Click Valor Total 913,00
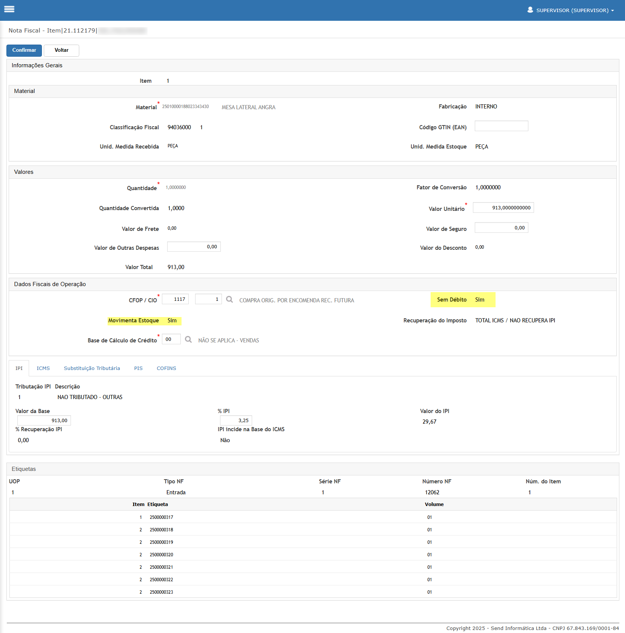 (176, 267)
